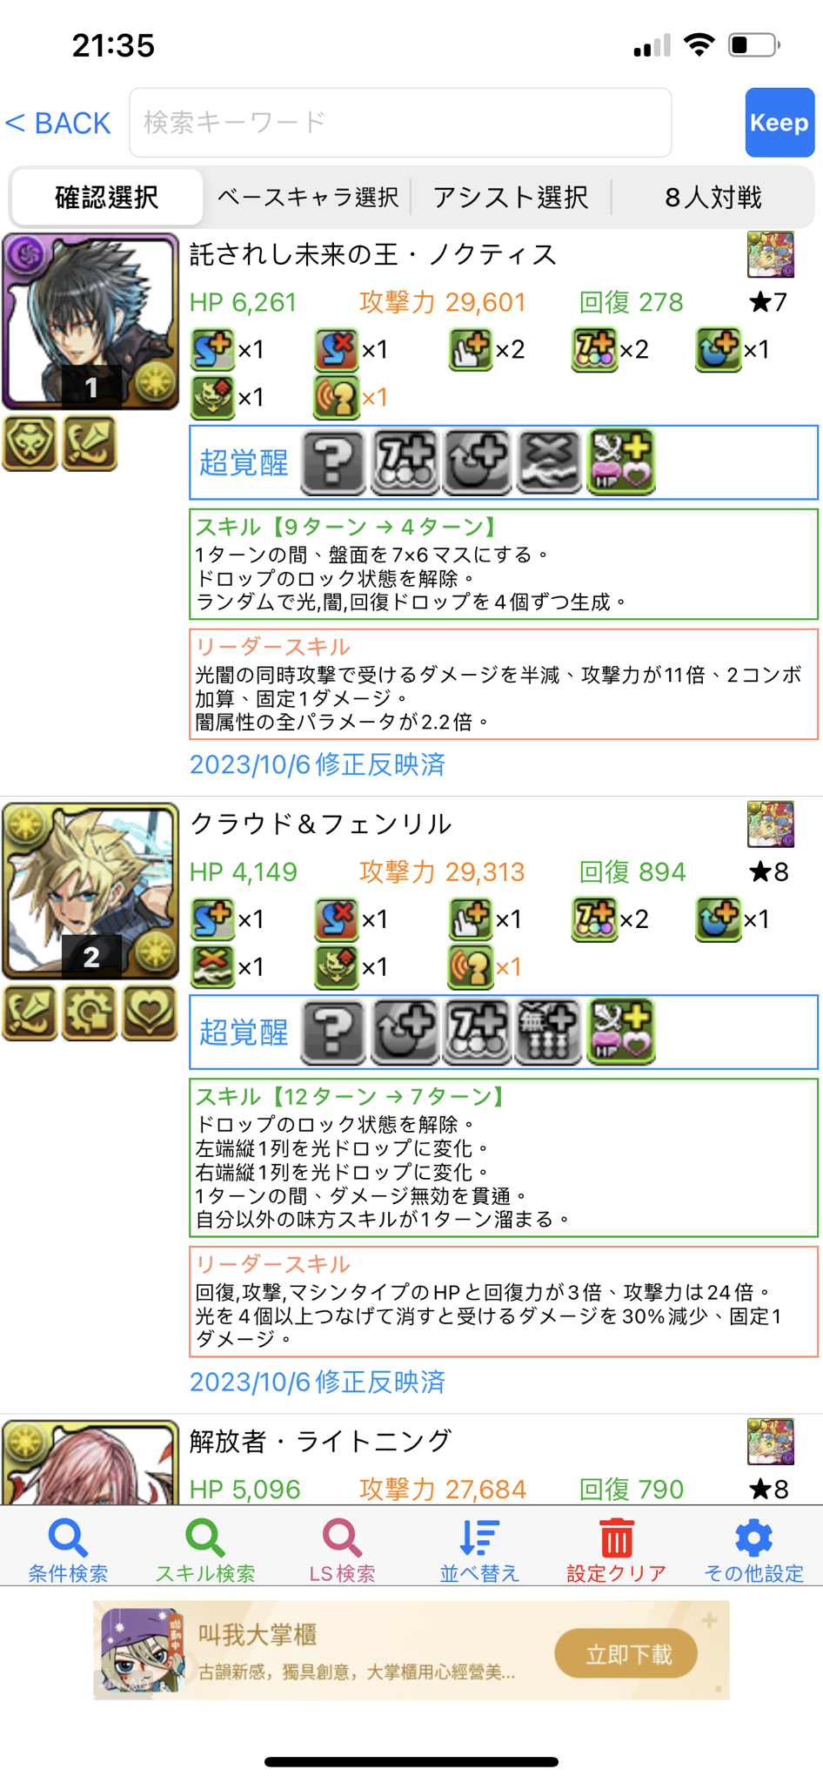Open the 条件検索 search icon

pyautogui.click(x=68, y=1538)
